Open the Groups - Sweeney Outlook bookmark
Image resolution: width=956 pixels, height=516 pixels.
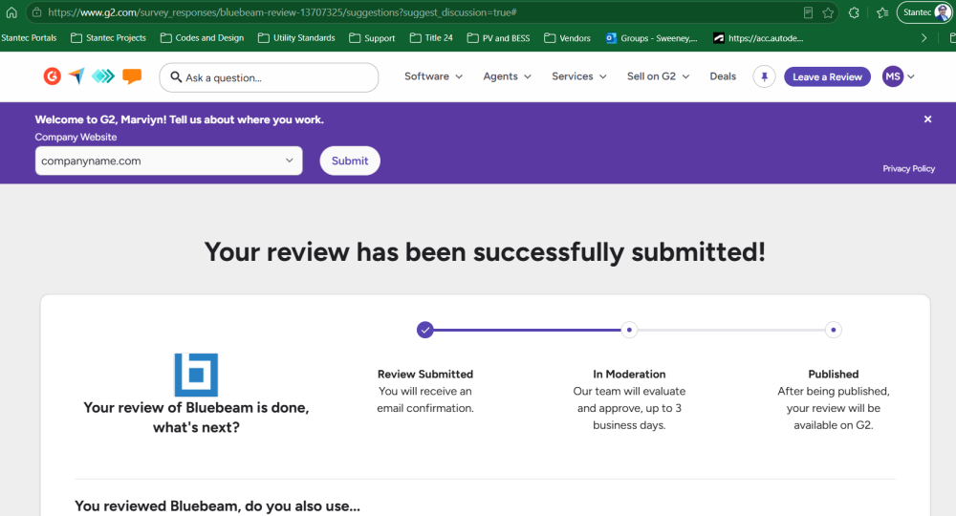point(651,38)
